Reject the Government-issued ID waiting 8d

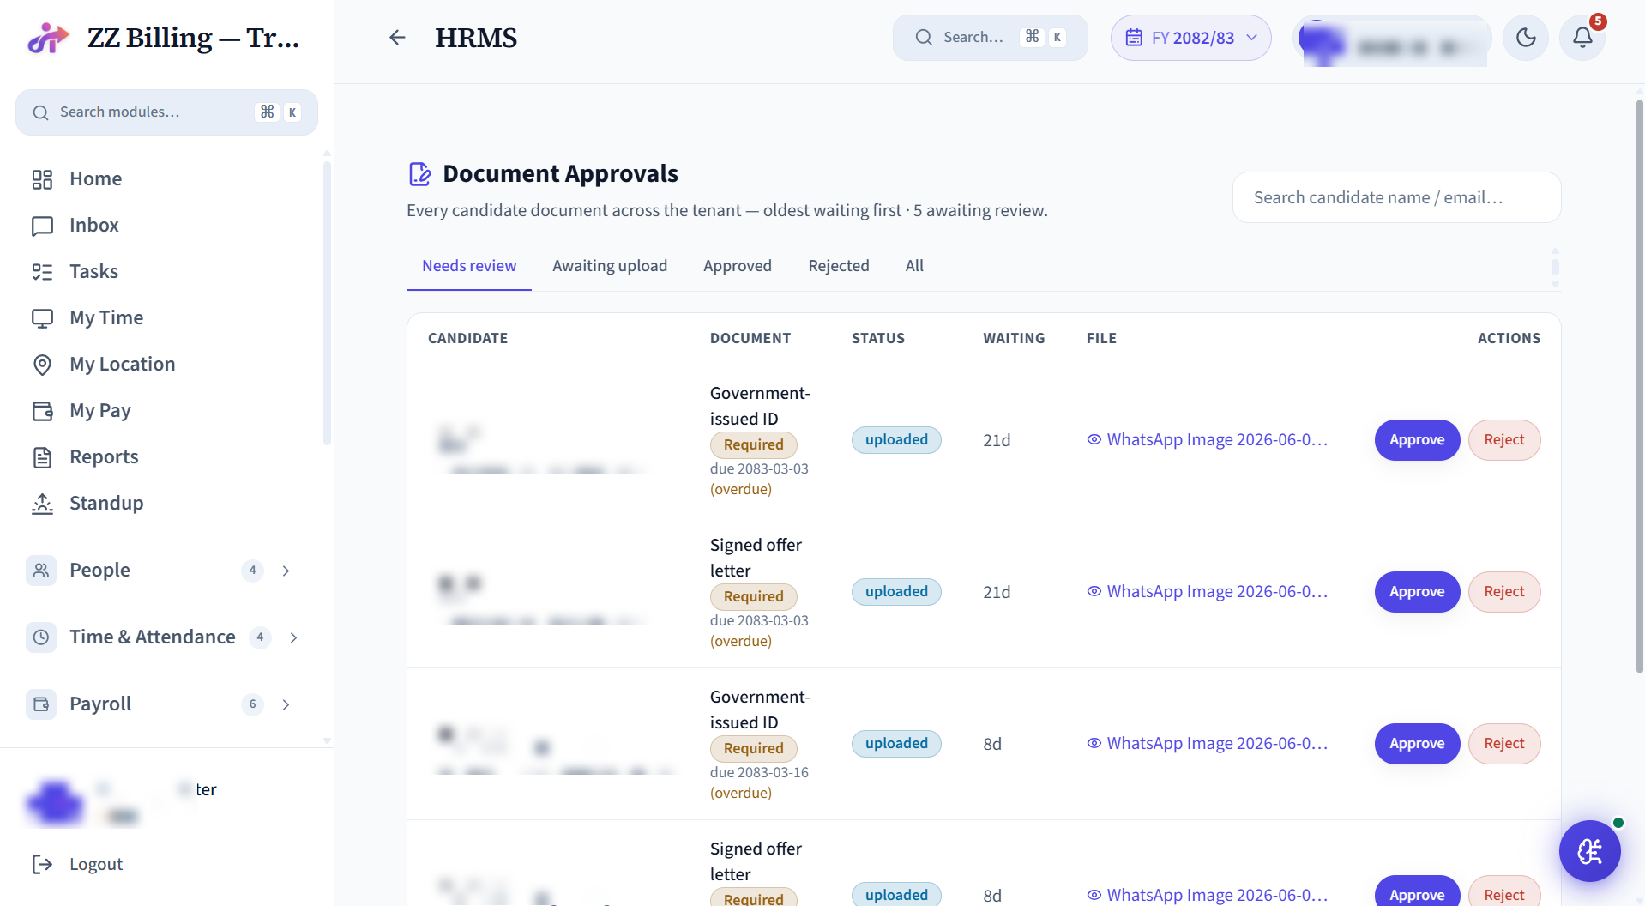[1504, 744]
